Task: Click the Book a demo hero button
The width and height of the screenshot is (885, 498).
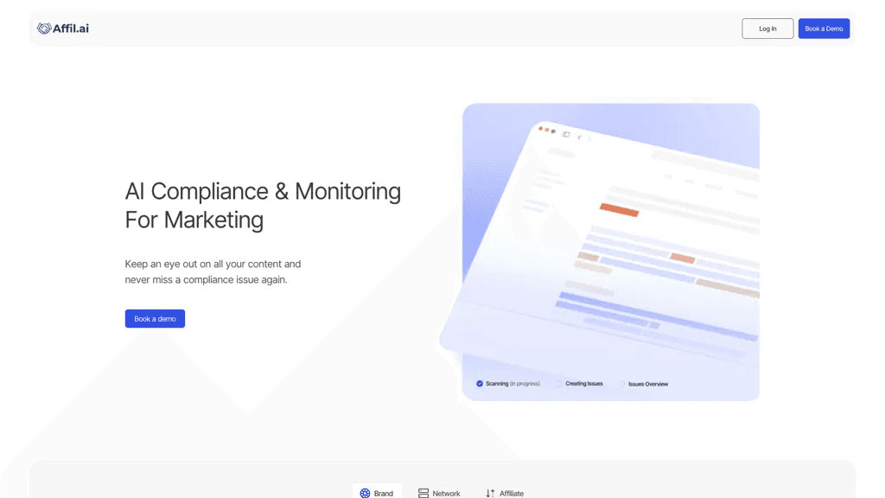Action: click(155, 318)
